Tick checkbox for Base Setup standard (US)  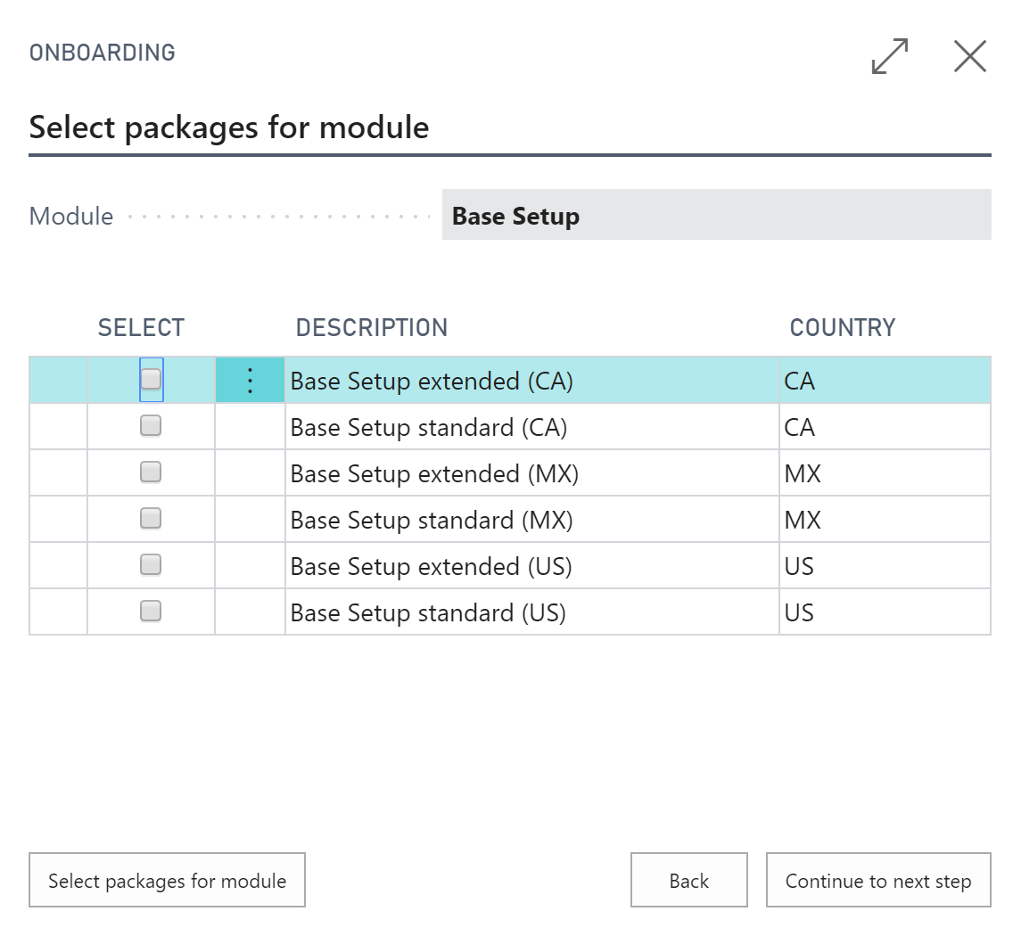[151, 612]
